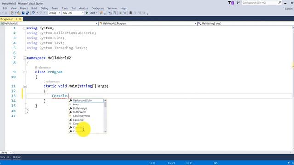Open the Project menu
Image resolution: width=294 pixels, height=165 pixels.
[24, 8]
